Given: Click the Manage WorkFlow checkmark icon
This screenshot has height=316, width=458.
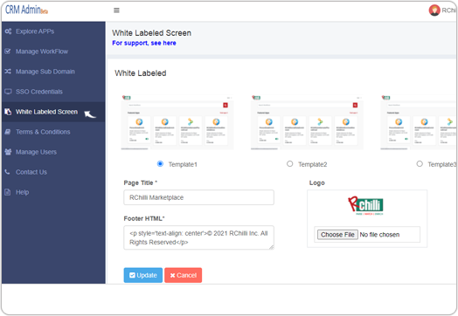Looking at the screenshot, I should [x=8, y=52].
